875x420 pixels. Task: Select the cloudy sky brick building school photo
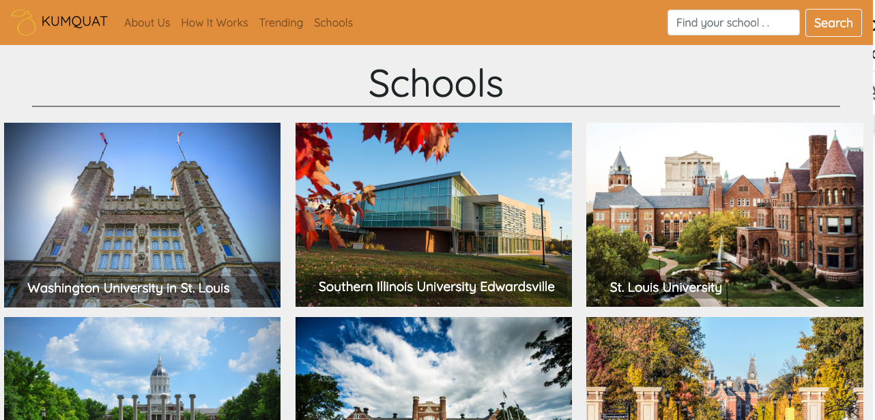tap(433, 368)
